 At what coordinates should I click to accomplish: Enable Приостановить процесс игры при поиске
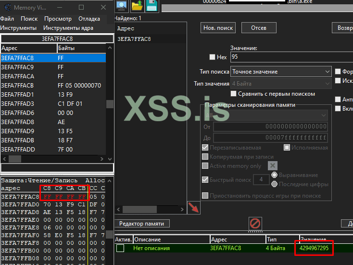tap(205, 195)
